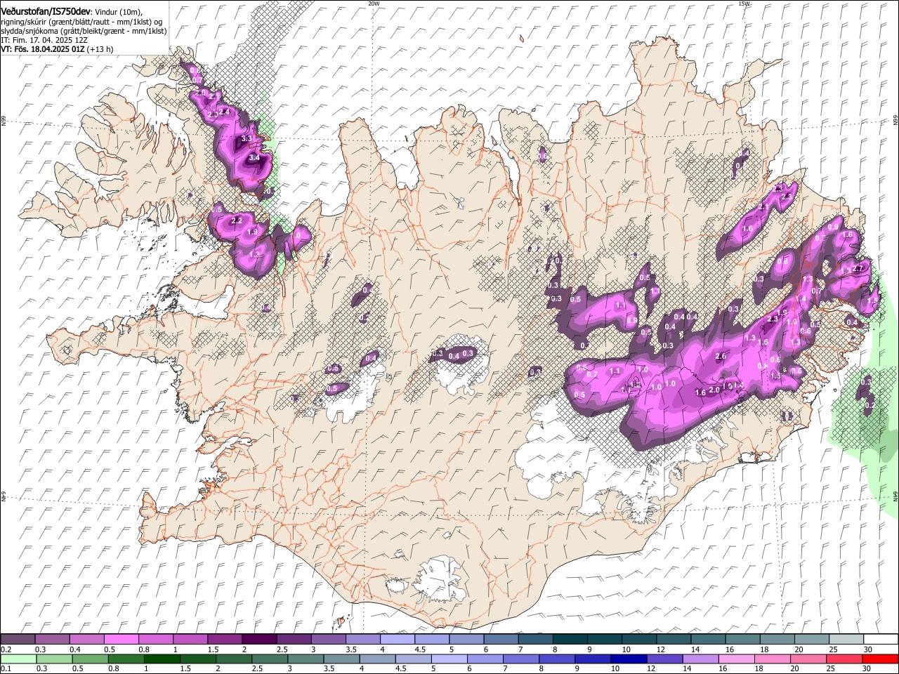Image resolution: width=899 pixels, height=674 pixels.
Task: Select the white 30 swatch in upper legend
Action: click(881, 640)
